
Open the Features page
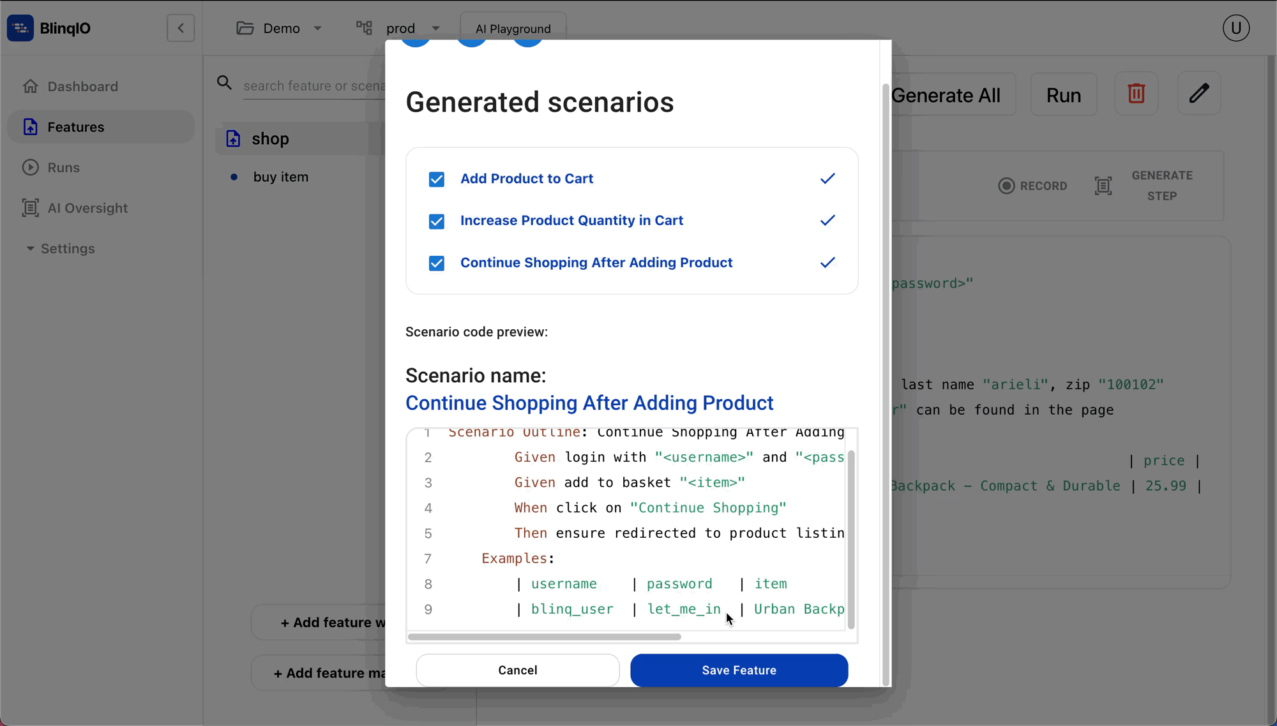pyautogui.click(x=101, y=127)
